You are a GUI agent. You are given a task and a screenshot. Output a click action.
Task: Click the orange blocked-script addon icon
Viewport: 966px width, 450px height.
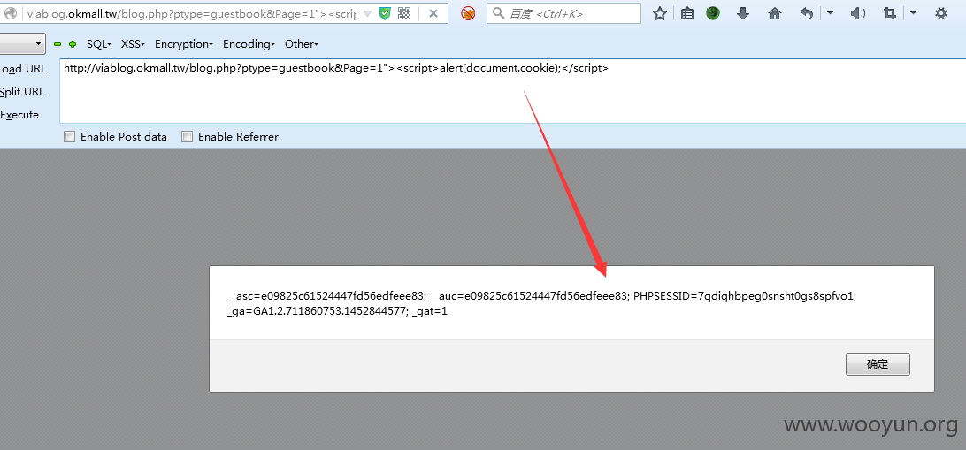[x=468, y=13]
